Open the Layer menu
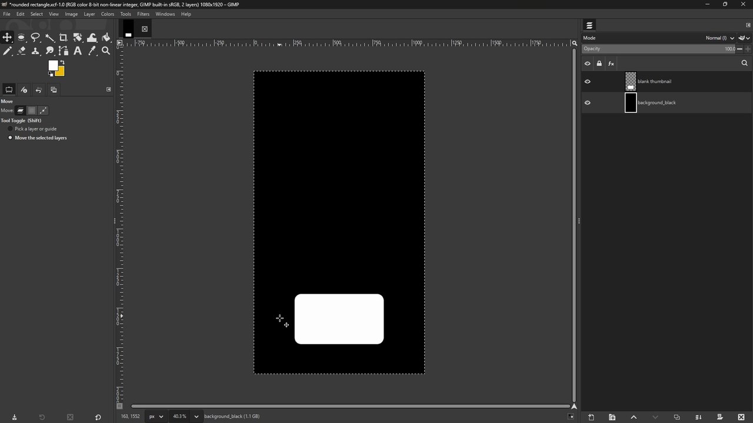This screenshot has height=423, width=753. tap(89, 14)
